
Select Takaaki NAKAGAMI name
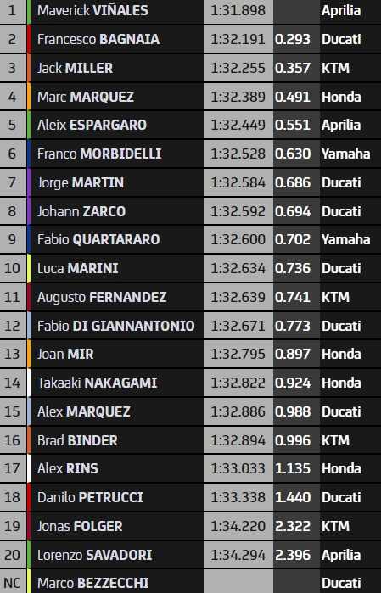(x=97, y=383)
